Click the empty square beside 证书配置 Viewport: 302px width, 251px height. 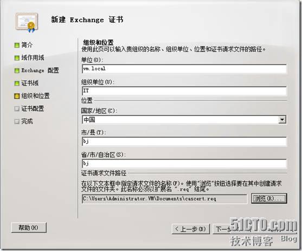[17, 109]
